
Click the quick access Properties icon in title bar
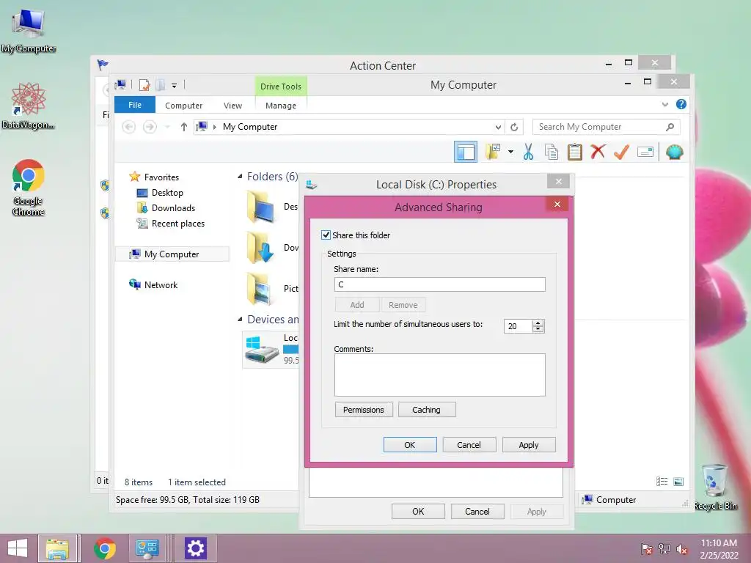[144, 85]
